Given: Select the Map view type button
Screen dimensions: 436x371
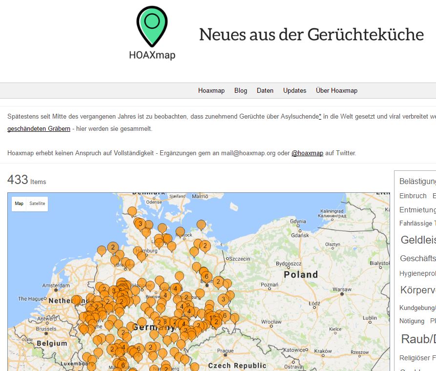Looking at the screenshot, I should [x=19, y=204].
